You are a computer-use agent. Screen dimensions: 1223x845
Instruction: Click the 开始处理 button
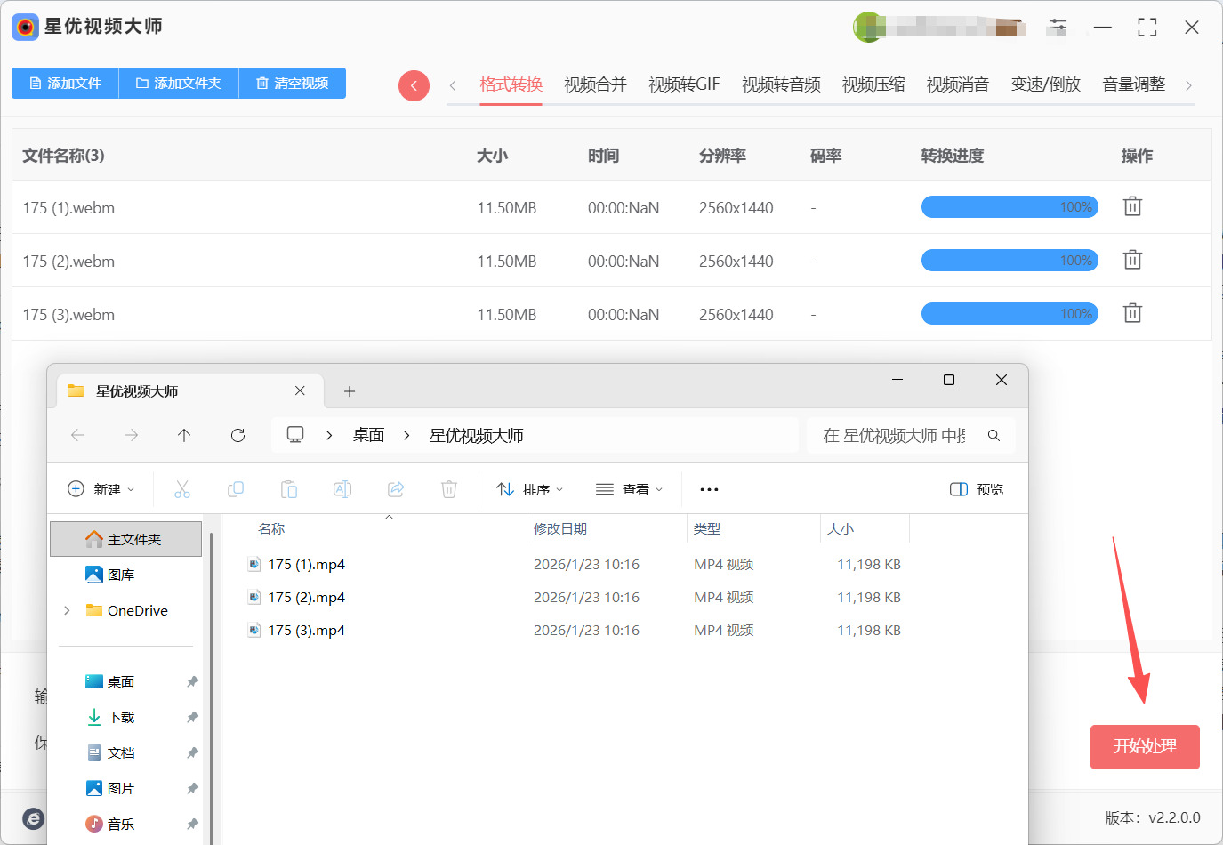tap(1145, 746)
